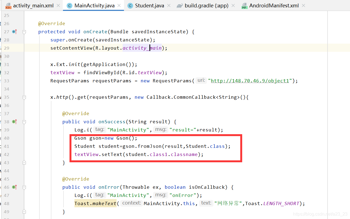
Task: Click the fold end marker at line 49
Action: point(24,212)
